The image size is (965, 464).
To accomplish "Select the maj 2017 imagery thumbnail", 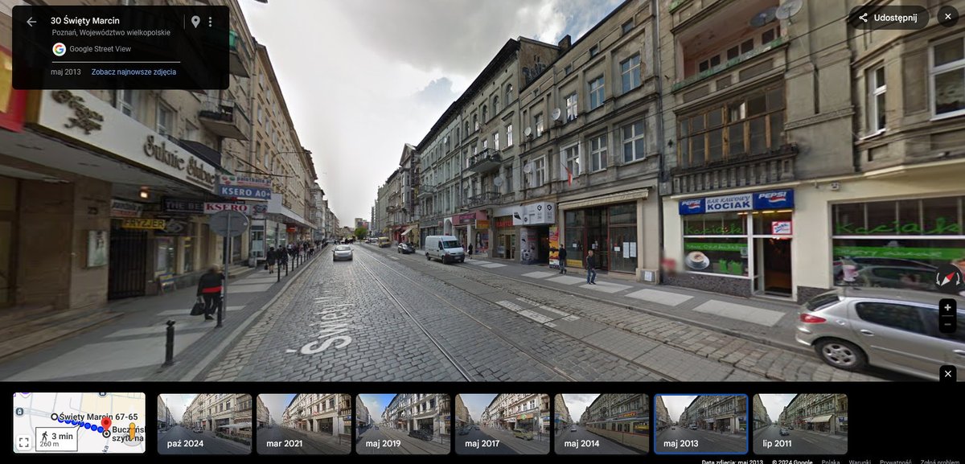I will (503, 424).
